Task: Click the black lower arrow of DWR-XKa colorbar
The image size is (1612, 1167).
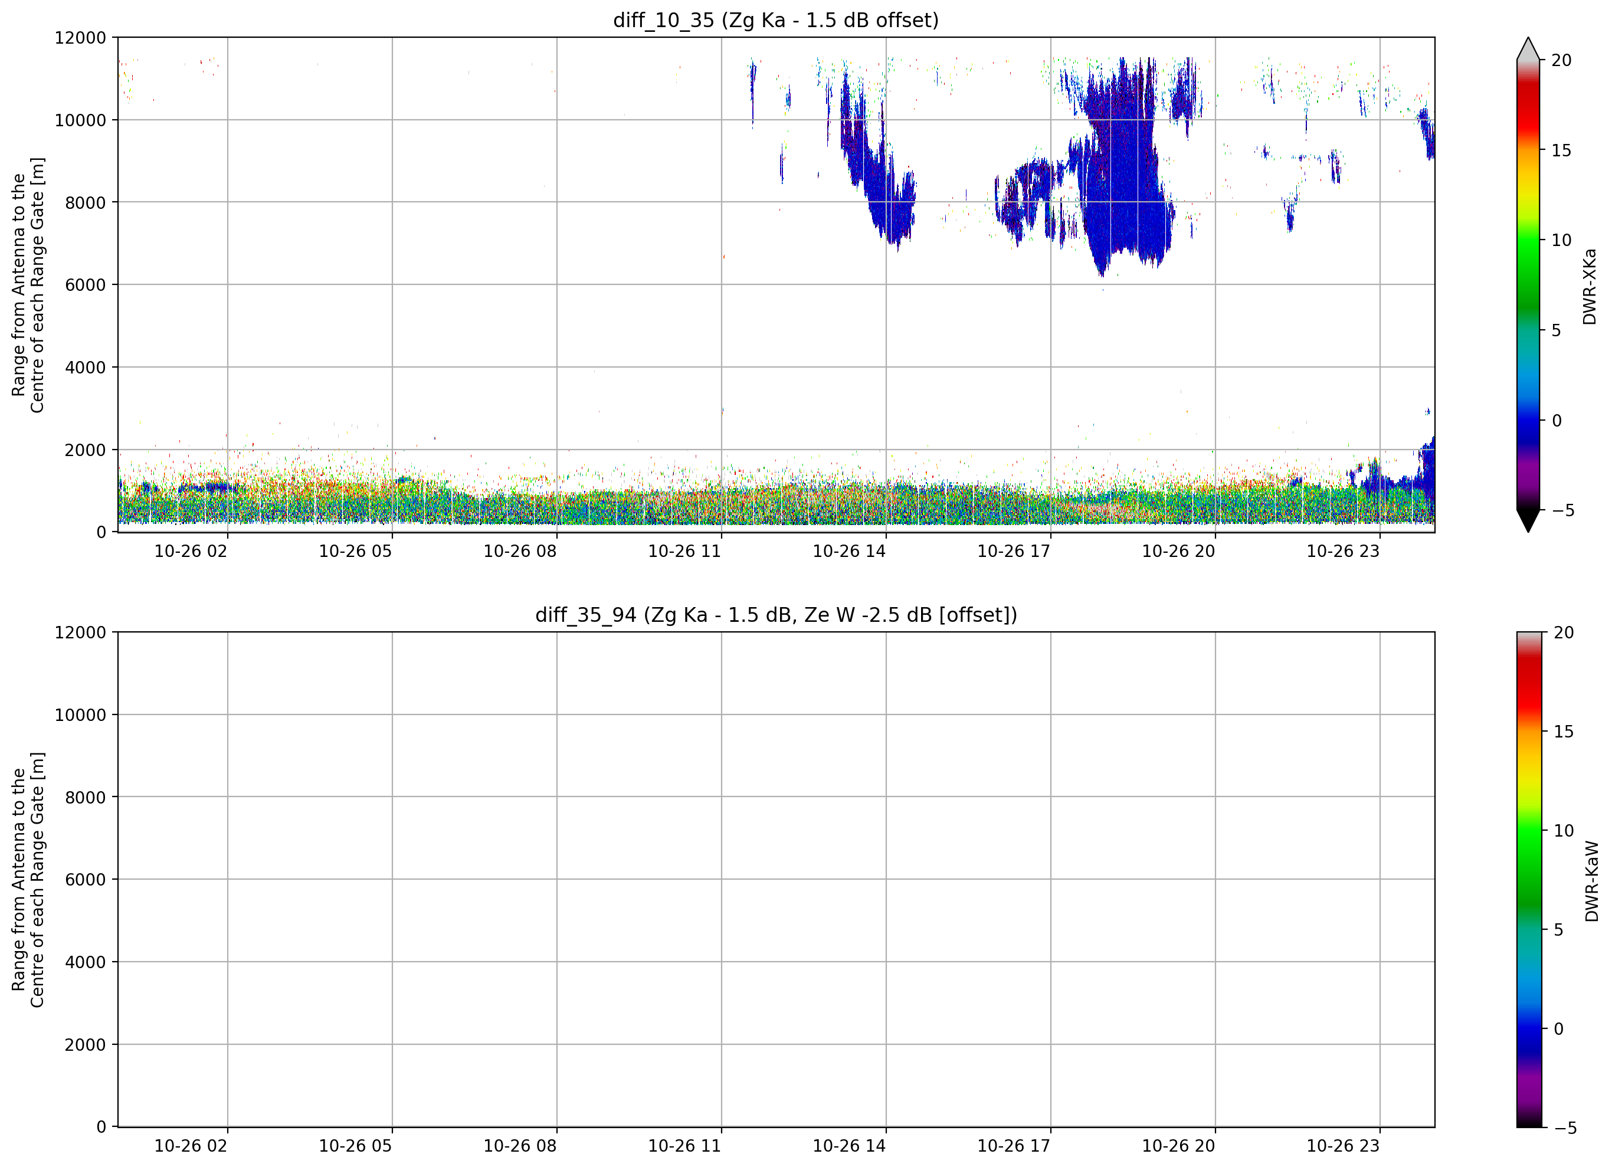Action: tap(1528, 521)
